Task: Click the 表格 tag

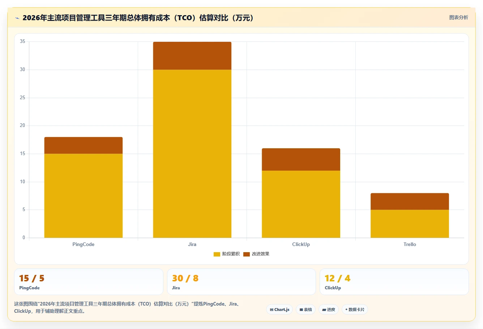Action: click(x=306, y=310)
